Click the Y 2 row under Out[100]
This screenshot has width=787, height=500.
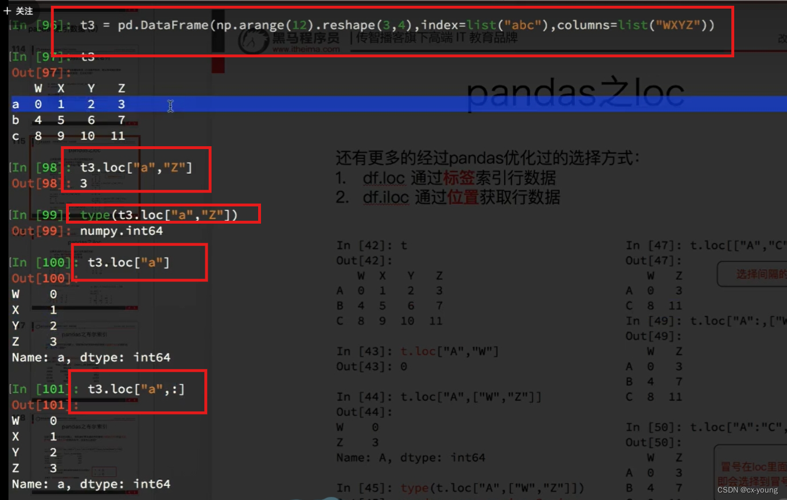pyautogui.click(x=34, y=326)
